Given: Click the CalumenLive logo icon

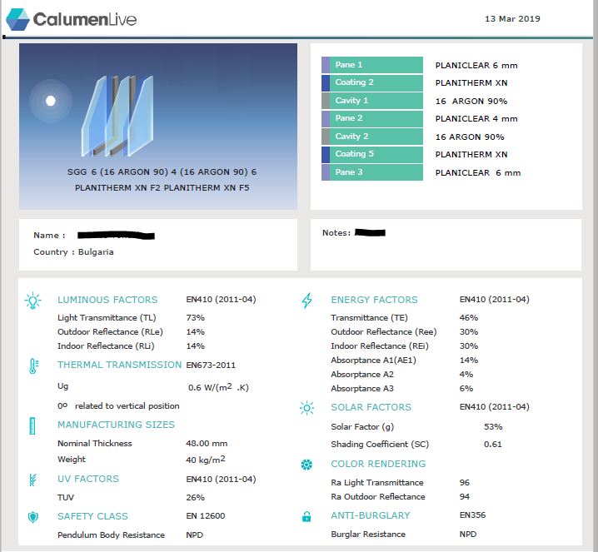Looking at the screenshot, I should [x=17, y=19].
